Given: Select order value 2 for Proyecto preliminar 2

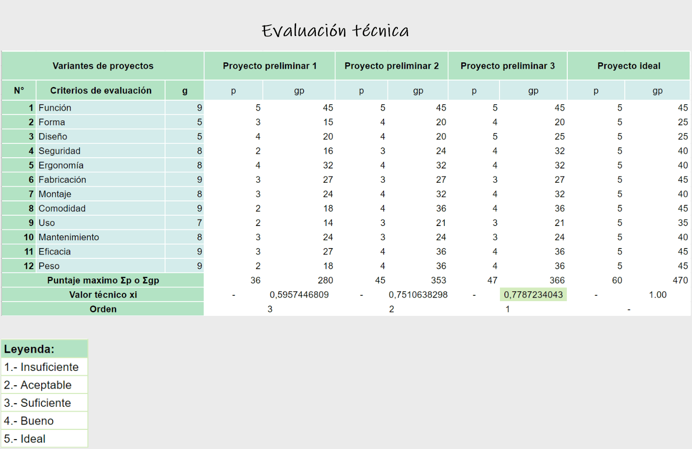Looking at the screenshot, I should (391, 309).
